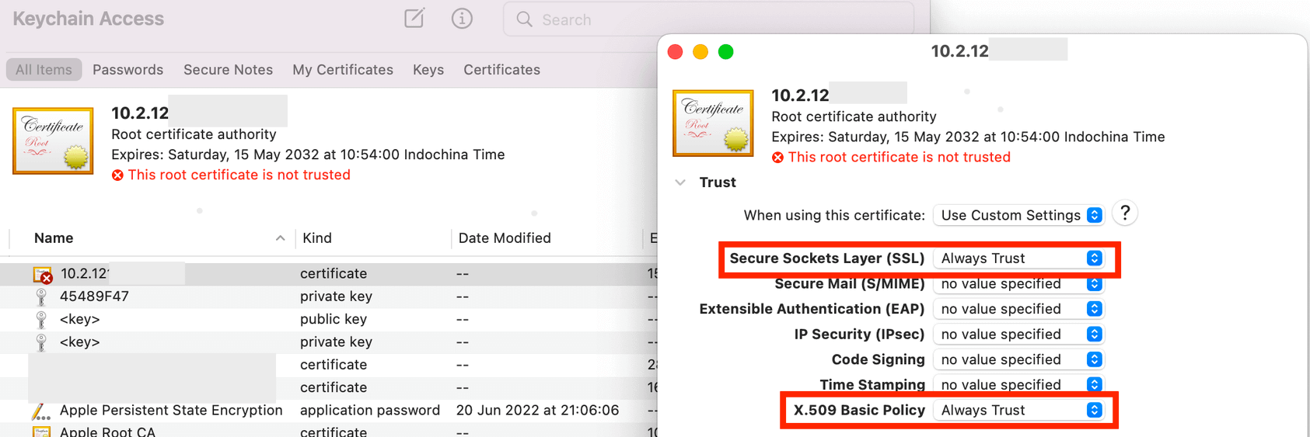Image resolution: width=1310 pixels, height=437 pixels.
Task: Open the Secure Sockets Layer (SSL) dropdown
Action: [1018, 258]
